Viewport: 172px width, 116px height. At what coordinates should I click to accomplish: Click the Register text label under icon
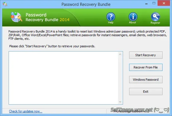coord(155,23)
